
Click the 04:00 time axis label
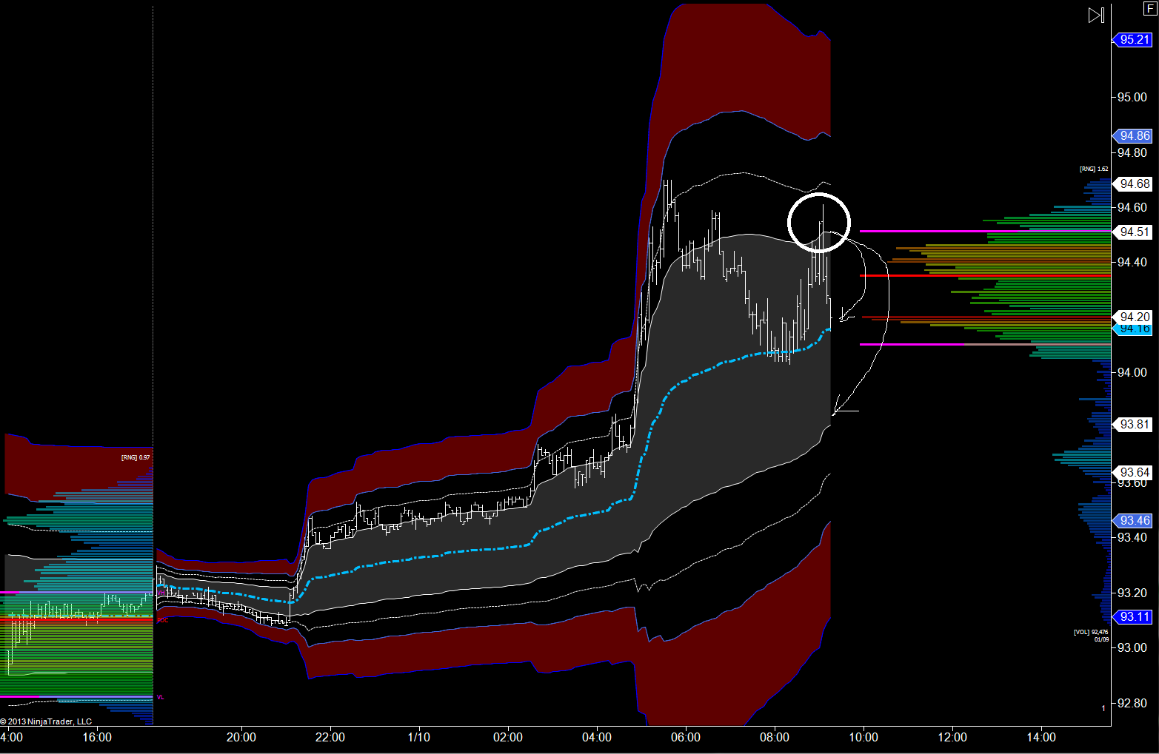[597, 737]
